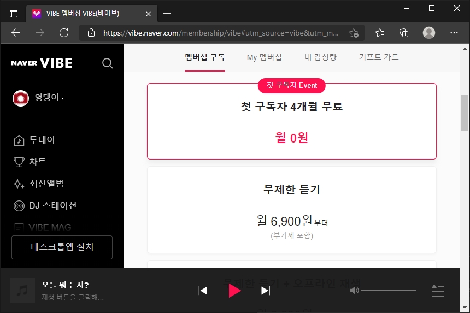The height and width of the screenshot is (313, 470).
Task: Open the playlist queue icon
Action: click(x=438, y=291)
